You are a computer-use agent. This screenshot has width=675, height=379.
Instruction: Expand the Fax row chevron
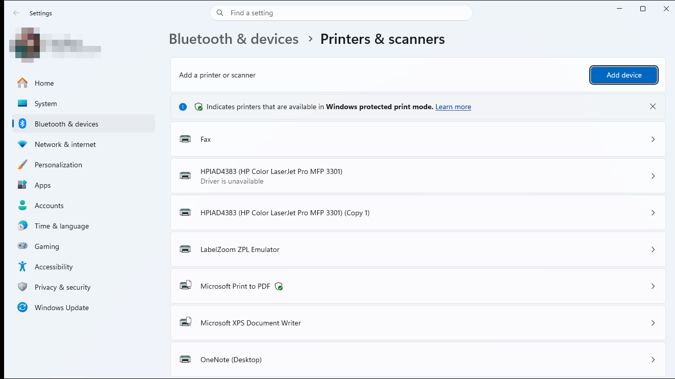[x=653, y=139]
